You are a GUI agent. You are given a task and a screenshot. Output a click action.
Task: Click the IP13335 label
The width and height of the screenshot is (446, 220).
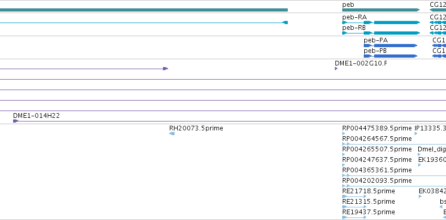[x=430, y=128]
